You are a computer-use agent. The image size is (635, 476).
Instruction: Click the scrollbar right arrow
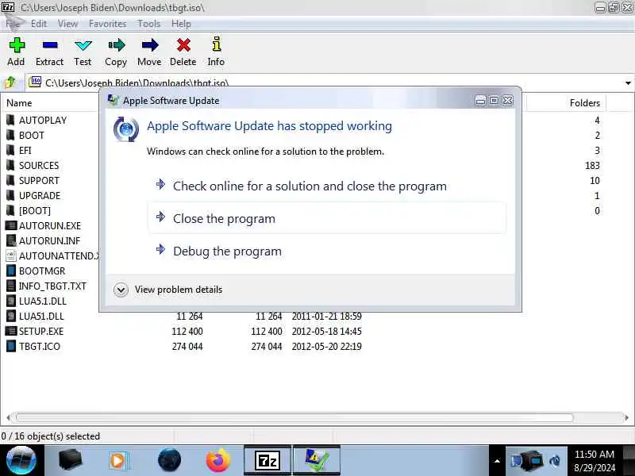(627, 417)
